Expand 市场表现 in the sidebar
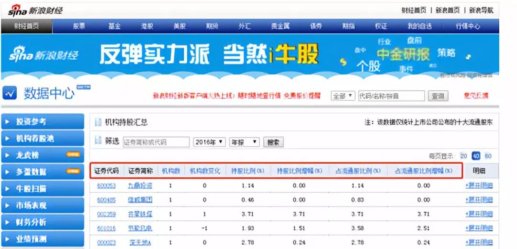517x249 pixels. (43, 206)
